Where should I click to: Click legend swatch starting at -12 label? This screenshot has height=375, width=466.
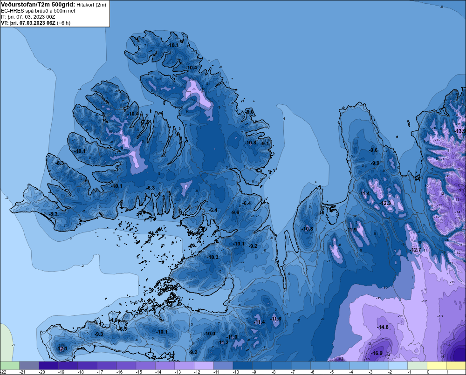[204, 366]
